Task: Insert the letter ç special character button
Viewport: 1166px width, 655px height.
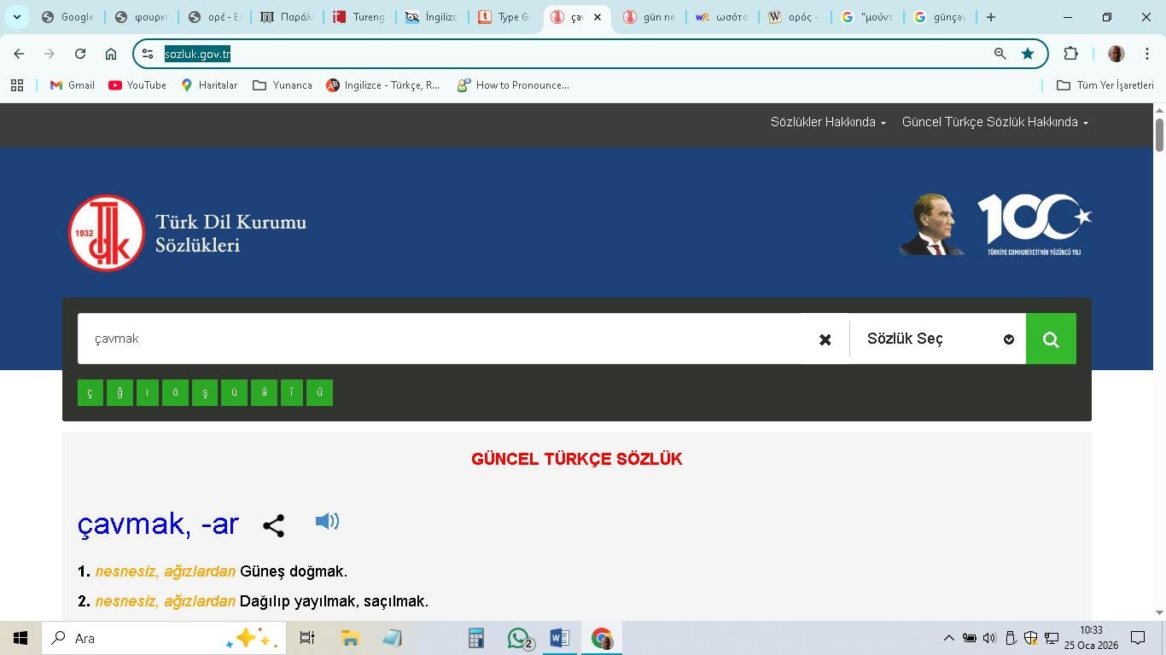Action: click(90, 392)
